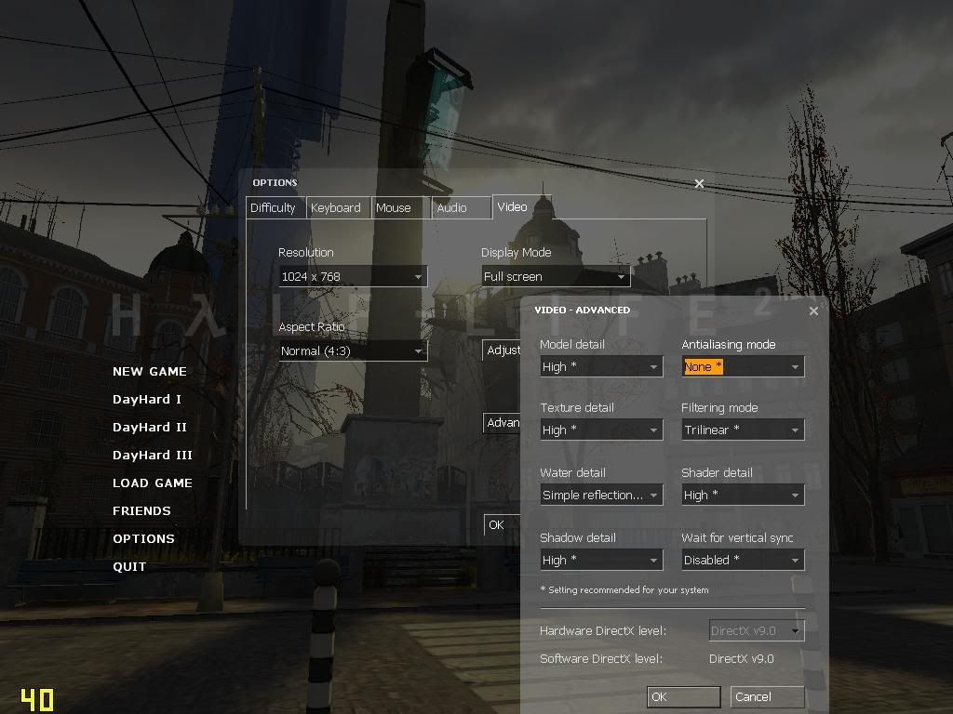Open the Water detail dropdown

(x=601, y=495)
